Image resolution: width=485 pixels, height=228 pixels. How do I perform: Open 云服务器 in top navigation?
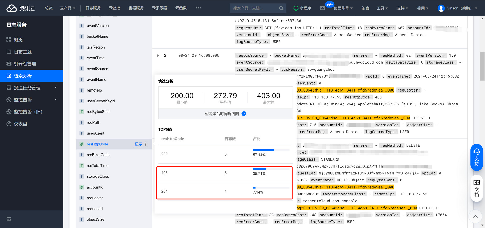159,8
